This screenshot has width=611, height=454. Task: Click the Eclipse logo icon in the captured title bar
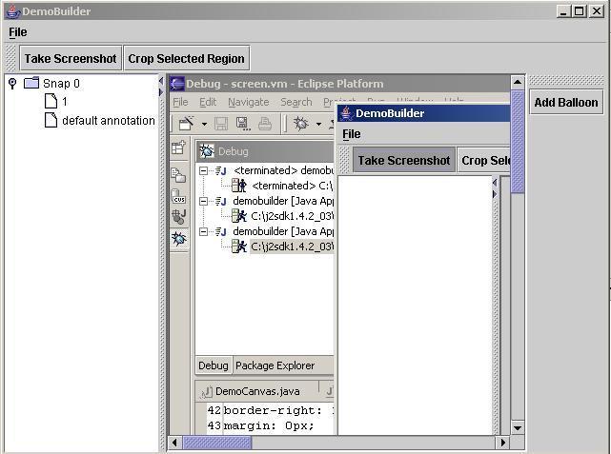(177, 83)
